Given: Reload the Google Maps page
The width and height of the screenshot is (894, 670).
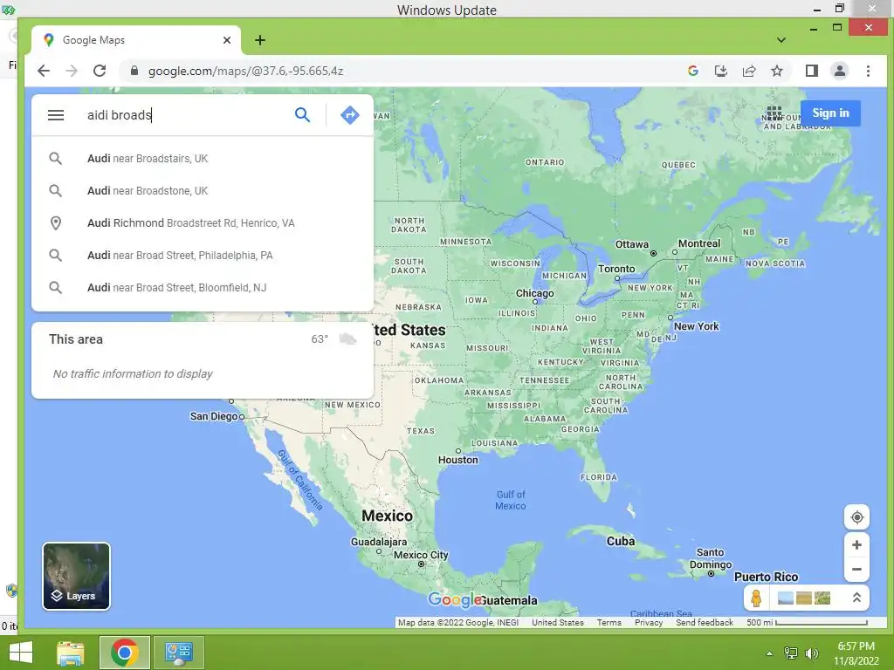Looking at the screenshot, I should [x=100, y=71].
